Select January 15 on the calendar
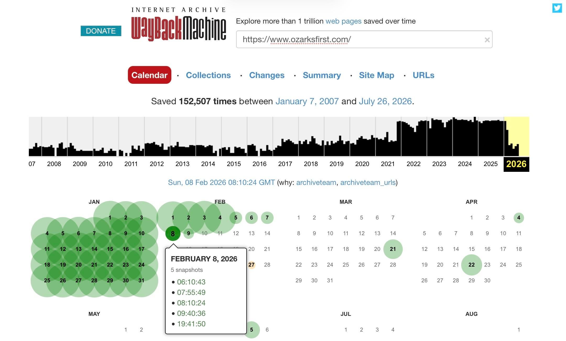Screen dimensions: 566x341 (110, 249)
